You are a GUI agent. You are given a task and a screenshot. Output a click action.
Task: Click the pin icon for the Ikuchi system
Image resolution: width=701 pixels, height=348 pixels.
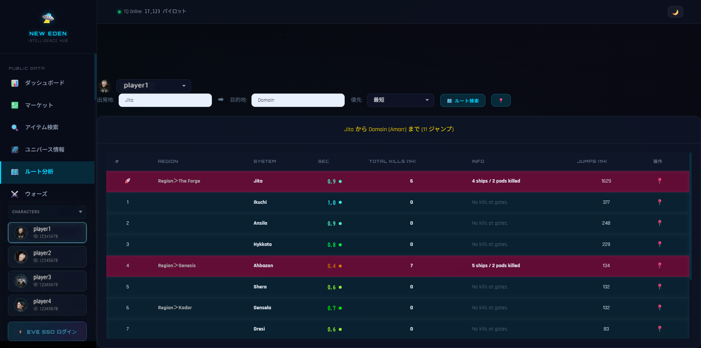659,202
